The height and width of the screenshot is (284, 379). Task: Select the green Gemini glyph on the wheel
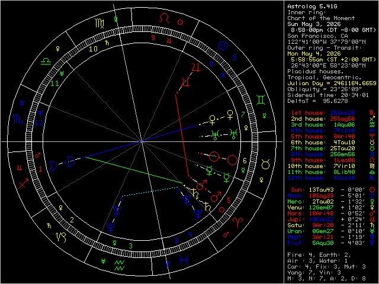(x=261, y=100)
